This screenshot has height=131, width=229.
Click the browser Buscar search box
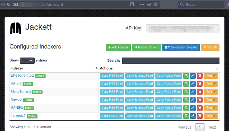tap(201, 5)
